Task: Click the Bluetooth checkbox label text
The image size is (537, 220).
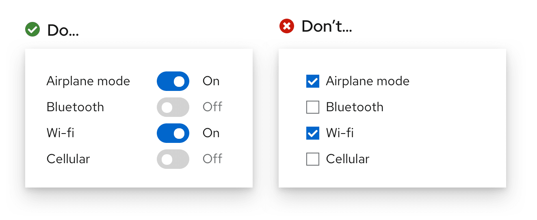Action: [x=355, y=107]
